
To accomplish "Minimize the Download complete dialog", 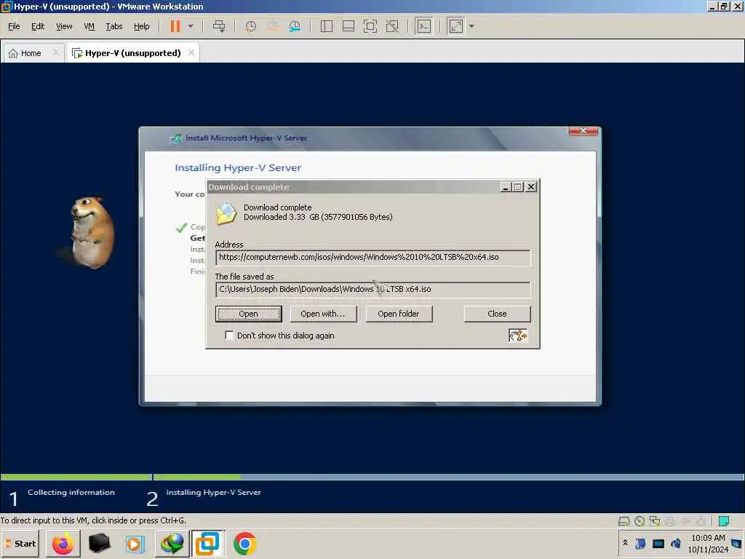I will tap(506, 187).
